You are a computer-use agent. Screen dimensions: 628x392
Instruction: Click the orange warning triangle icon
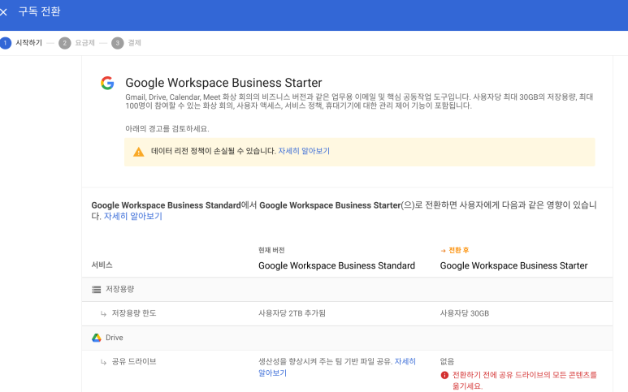click(139, 152)
